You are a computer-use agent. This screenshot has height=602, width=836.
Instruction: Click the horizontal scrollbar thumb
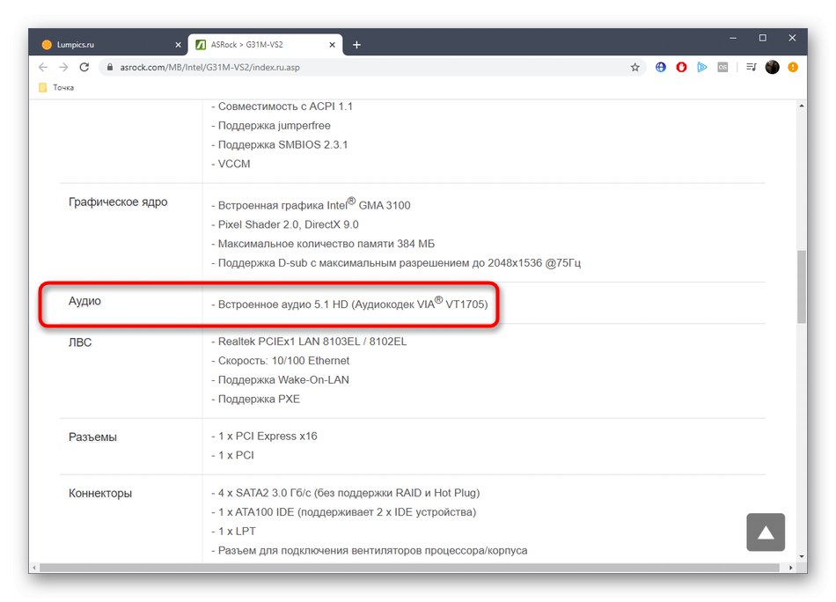[x=409, y=568]
